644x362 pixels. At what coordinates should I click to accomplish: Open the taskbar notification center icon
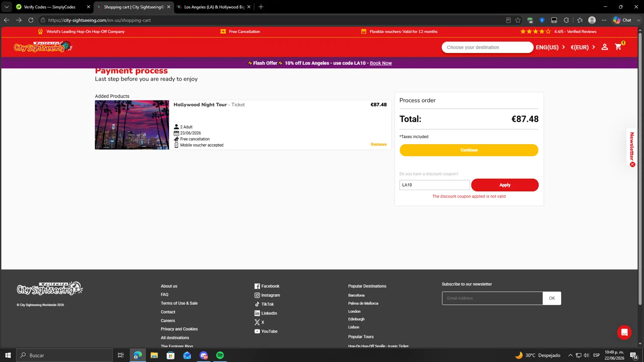pos(634,355)
